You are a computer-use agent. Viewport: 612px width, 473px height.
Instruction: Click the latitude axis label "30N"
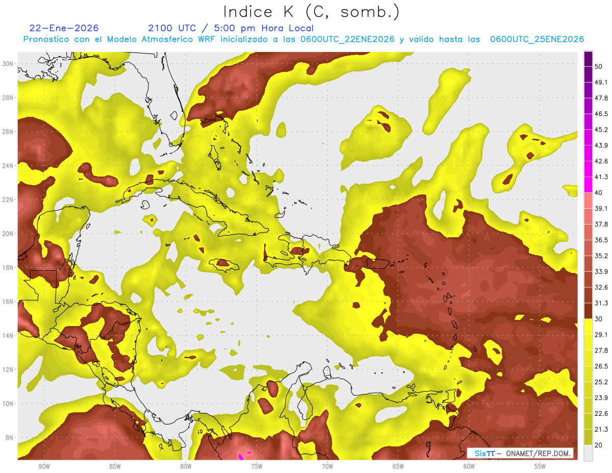[8, 64]
